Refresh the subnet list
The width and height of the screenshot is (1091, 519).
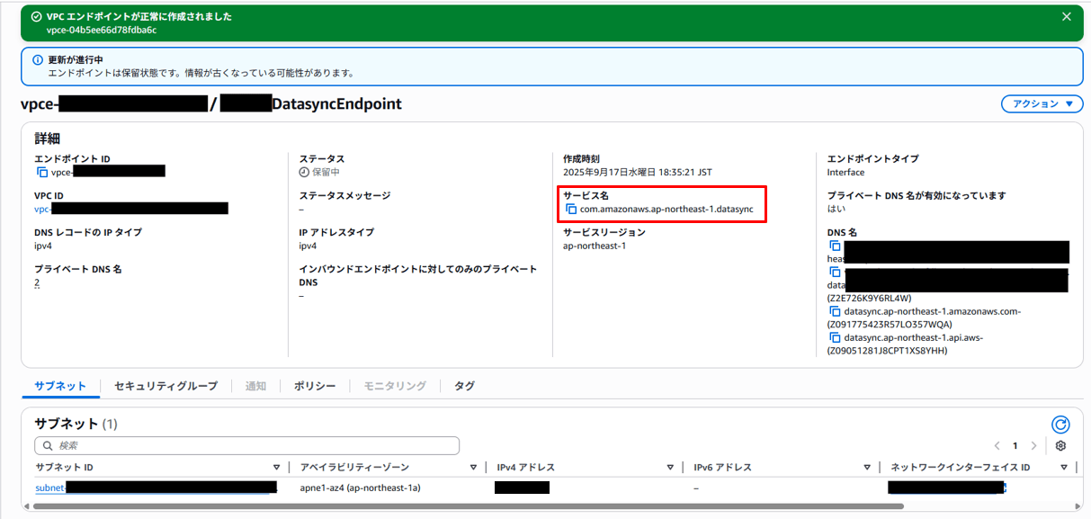[1060, 425]
